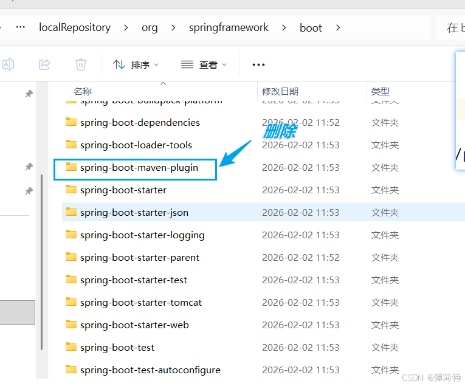
Task: Sort by the 修改日期 column header
Action: tap(280, 91)
